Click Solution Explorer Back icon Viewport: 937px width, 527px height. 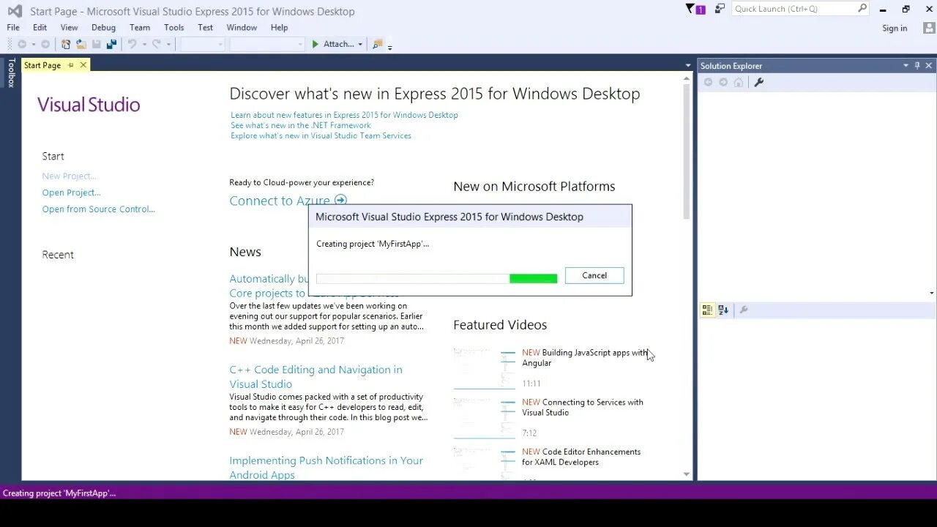(708, 82)
